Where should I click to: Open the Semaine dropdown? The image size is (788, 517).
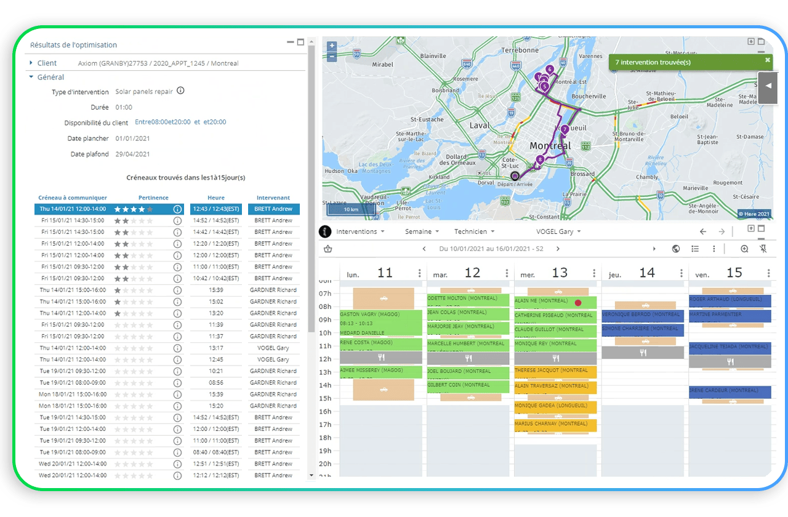click(422, 232)
